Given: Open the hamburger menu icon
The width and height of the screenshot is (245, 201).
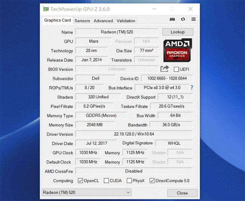Looking at the screenshot, I should 193,19.
